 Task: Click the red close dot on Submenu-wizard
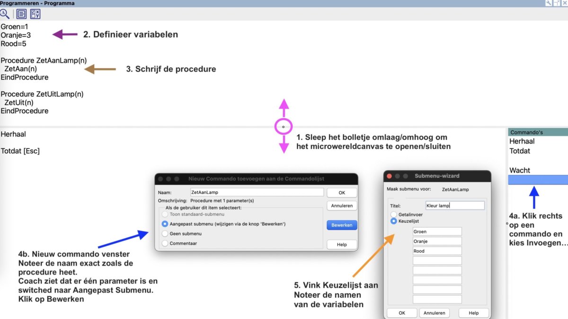point(390,176)
